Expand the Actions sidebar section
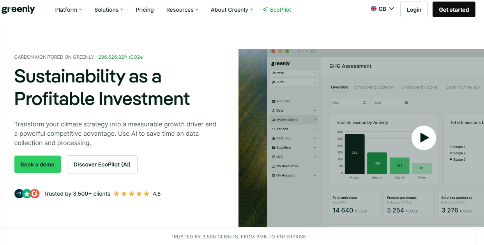 294,129
